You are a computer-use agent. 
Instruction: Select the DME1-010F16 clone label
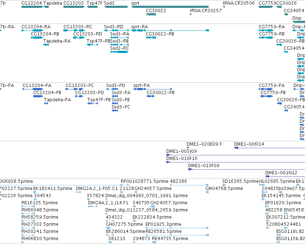point(182,158)
